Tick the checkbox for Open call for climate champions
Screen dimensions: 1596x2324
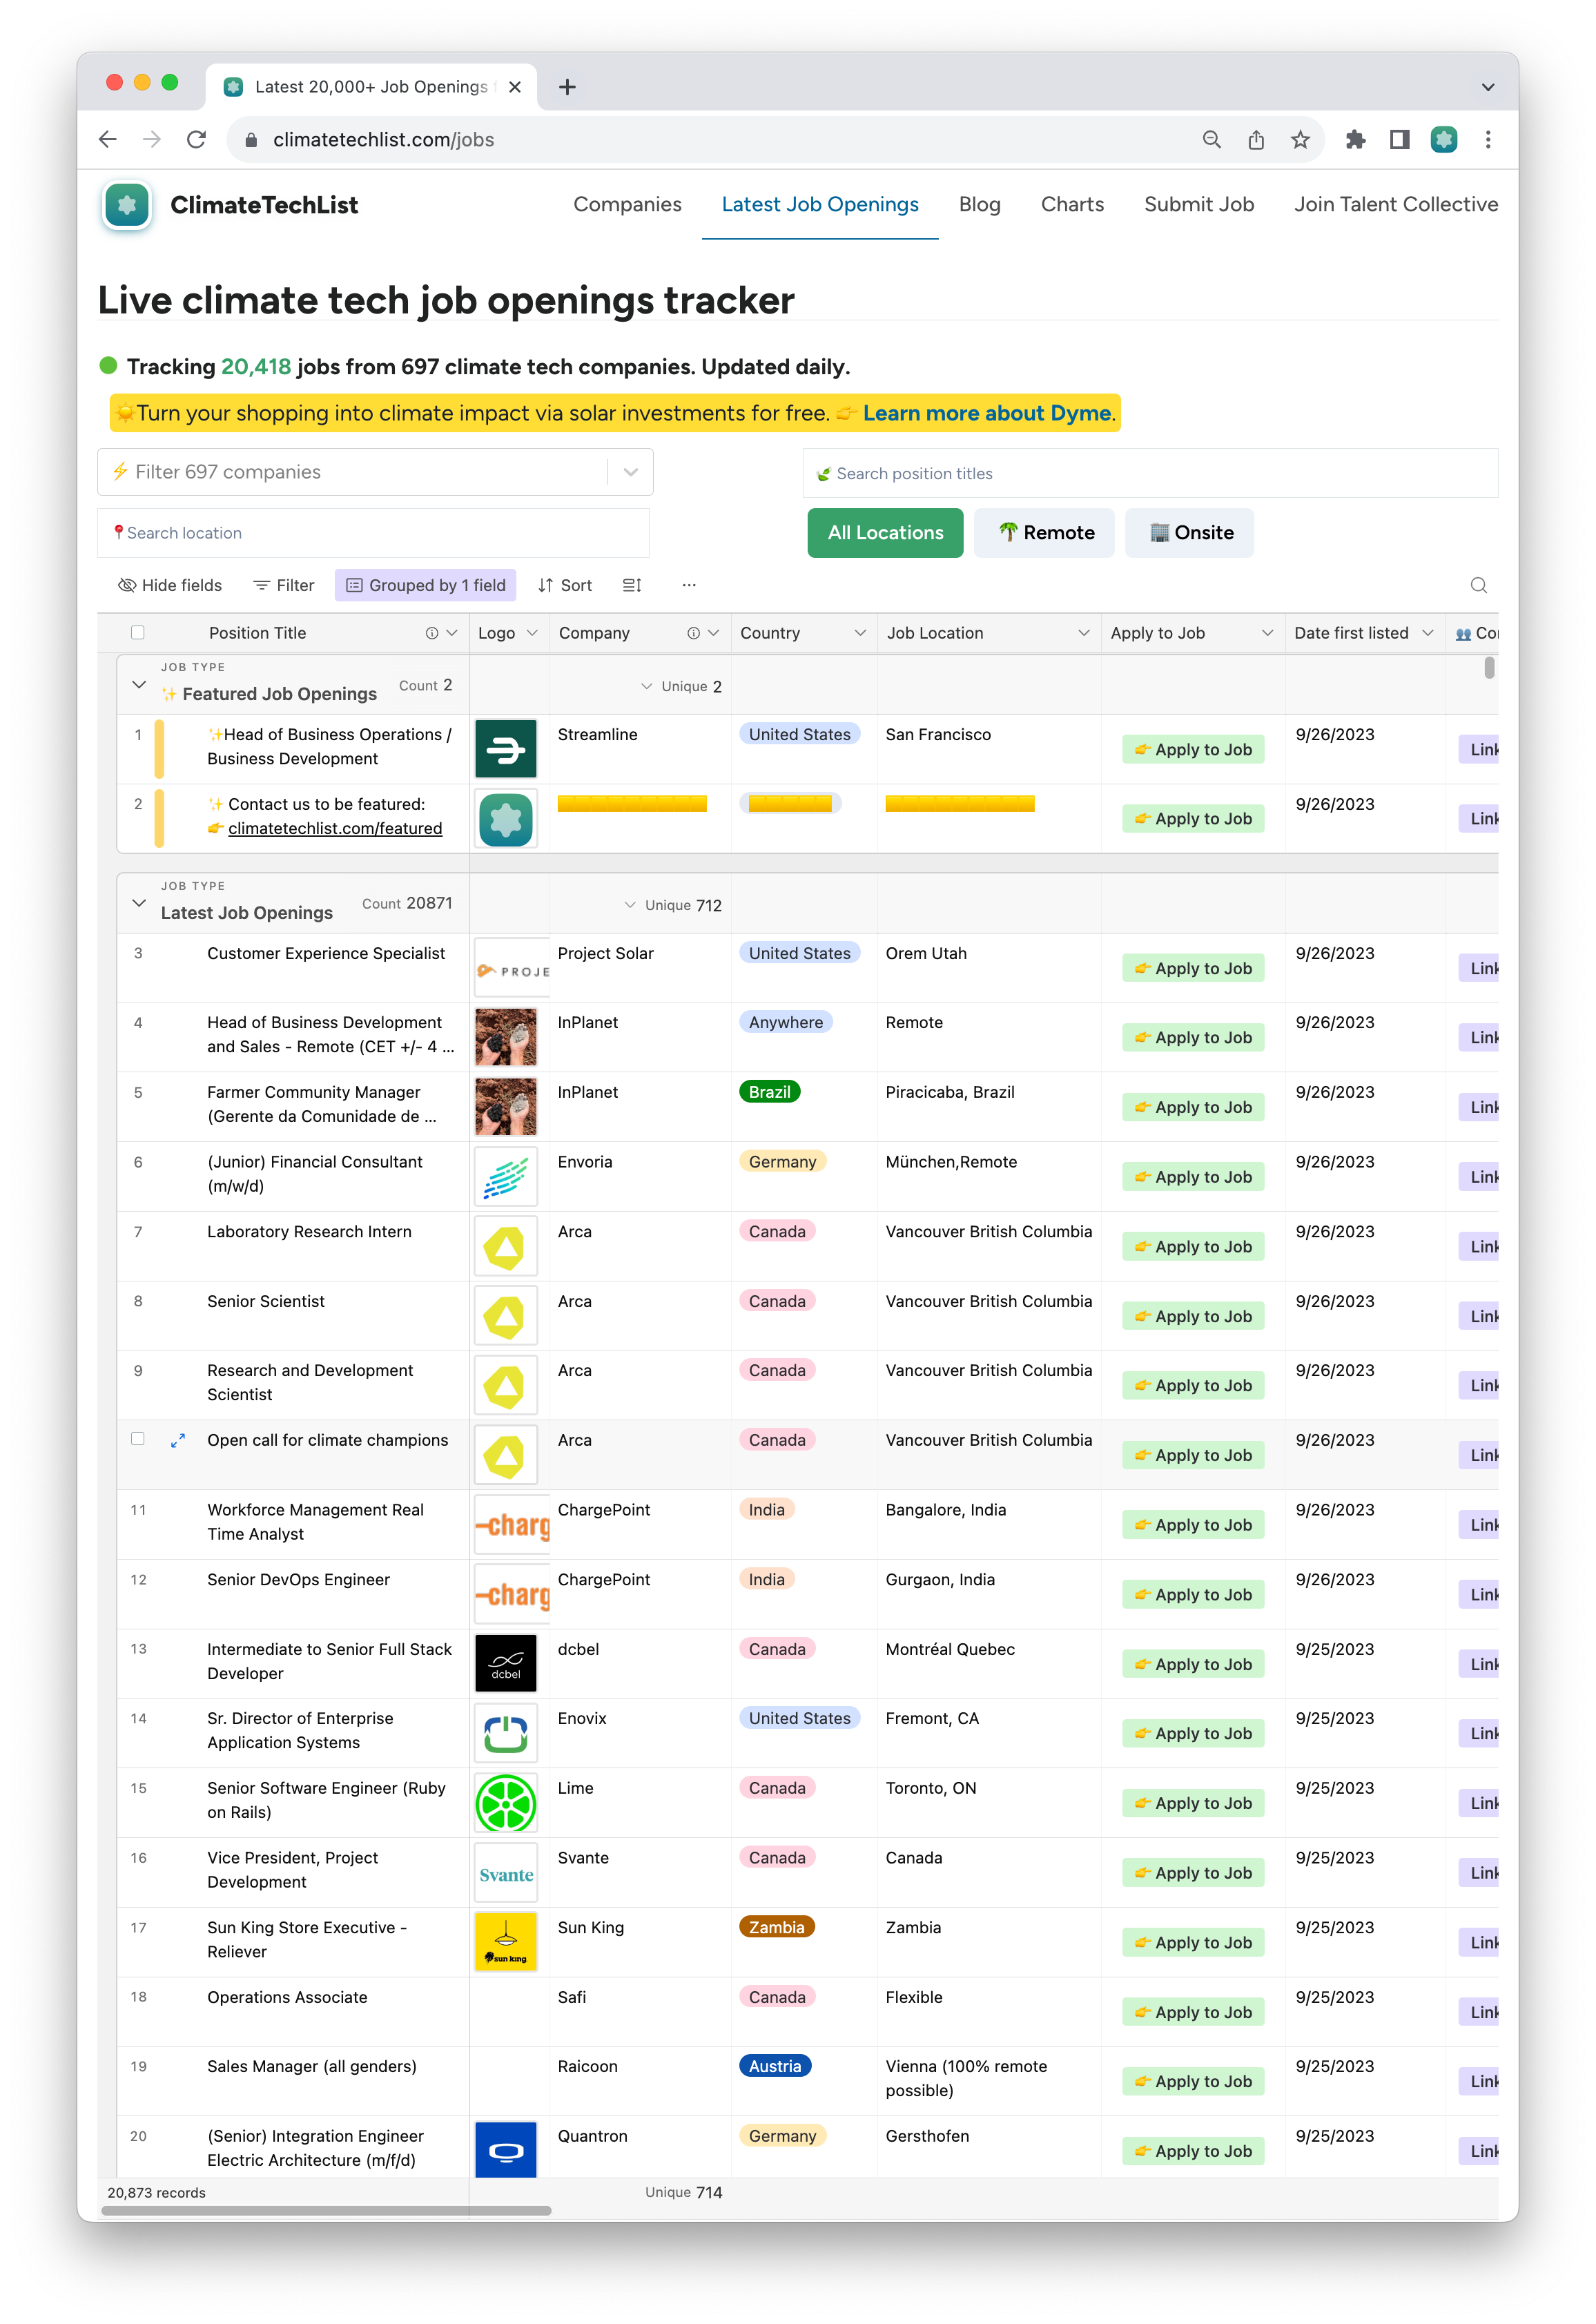[x=138, y=1440]
